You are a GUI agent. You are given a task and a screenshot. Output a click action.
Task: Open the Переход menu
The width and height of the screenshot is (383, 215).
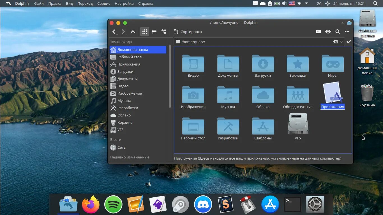click(85, 3)
